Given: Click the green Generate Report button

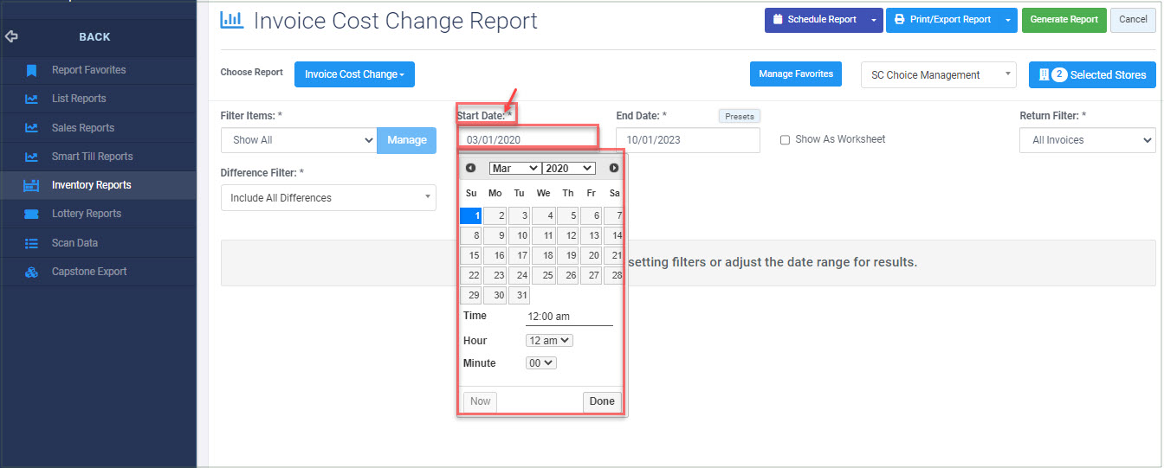Looking at the screenshot, I should pyautogui.click(x=1064, y=20).
